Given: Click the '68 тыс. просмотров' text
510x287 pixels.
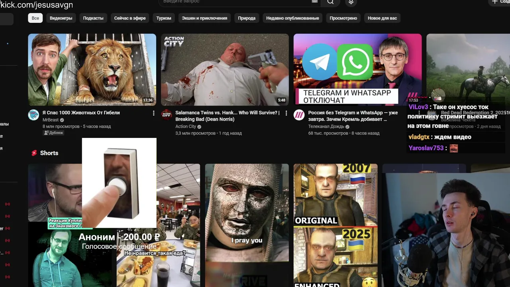Looking at the screenshot, I should point(329,133).
